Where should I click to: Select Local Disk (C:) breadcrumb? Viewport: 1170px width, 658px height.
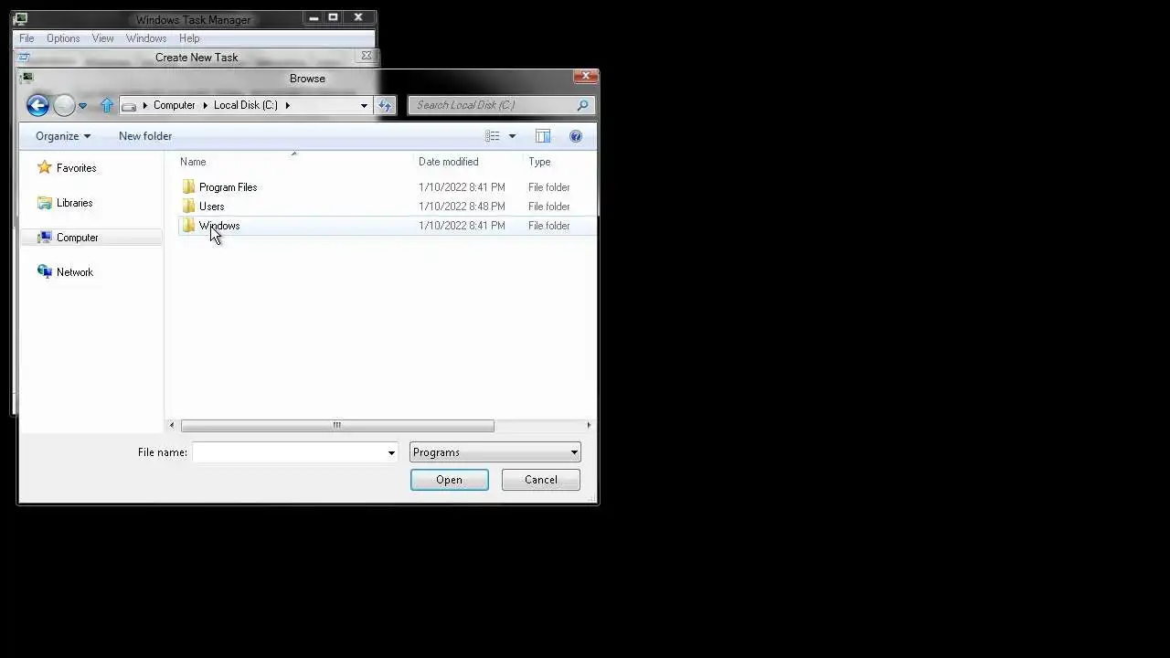tap(245, 105)
